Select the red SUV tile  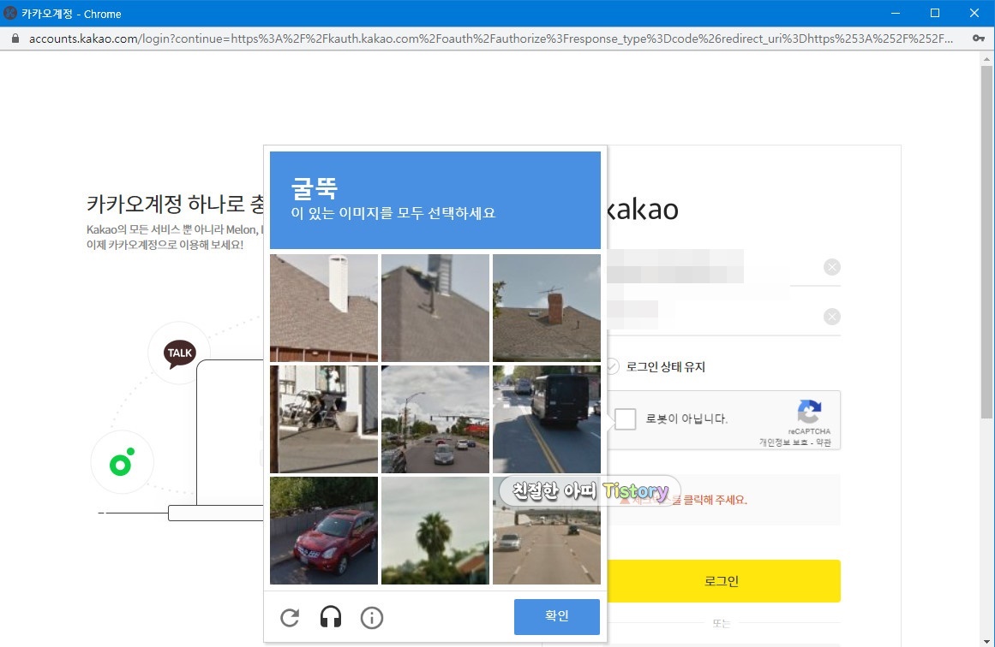tap(324, 531)
